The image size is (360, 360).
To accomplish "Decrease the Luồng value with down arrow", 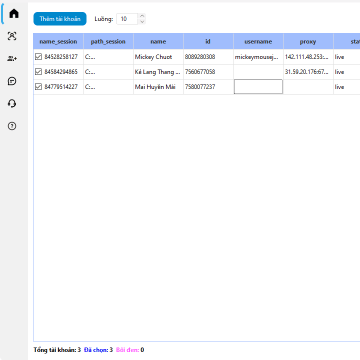I will click(142, 21).
